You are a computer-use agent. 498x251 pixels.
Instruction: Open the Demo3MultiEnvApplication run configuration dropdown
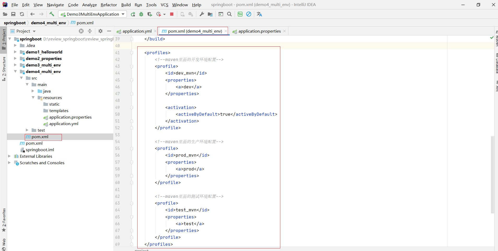coord(93,14)
